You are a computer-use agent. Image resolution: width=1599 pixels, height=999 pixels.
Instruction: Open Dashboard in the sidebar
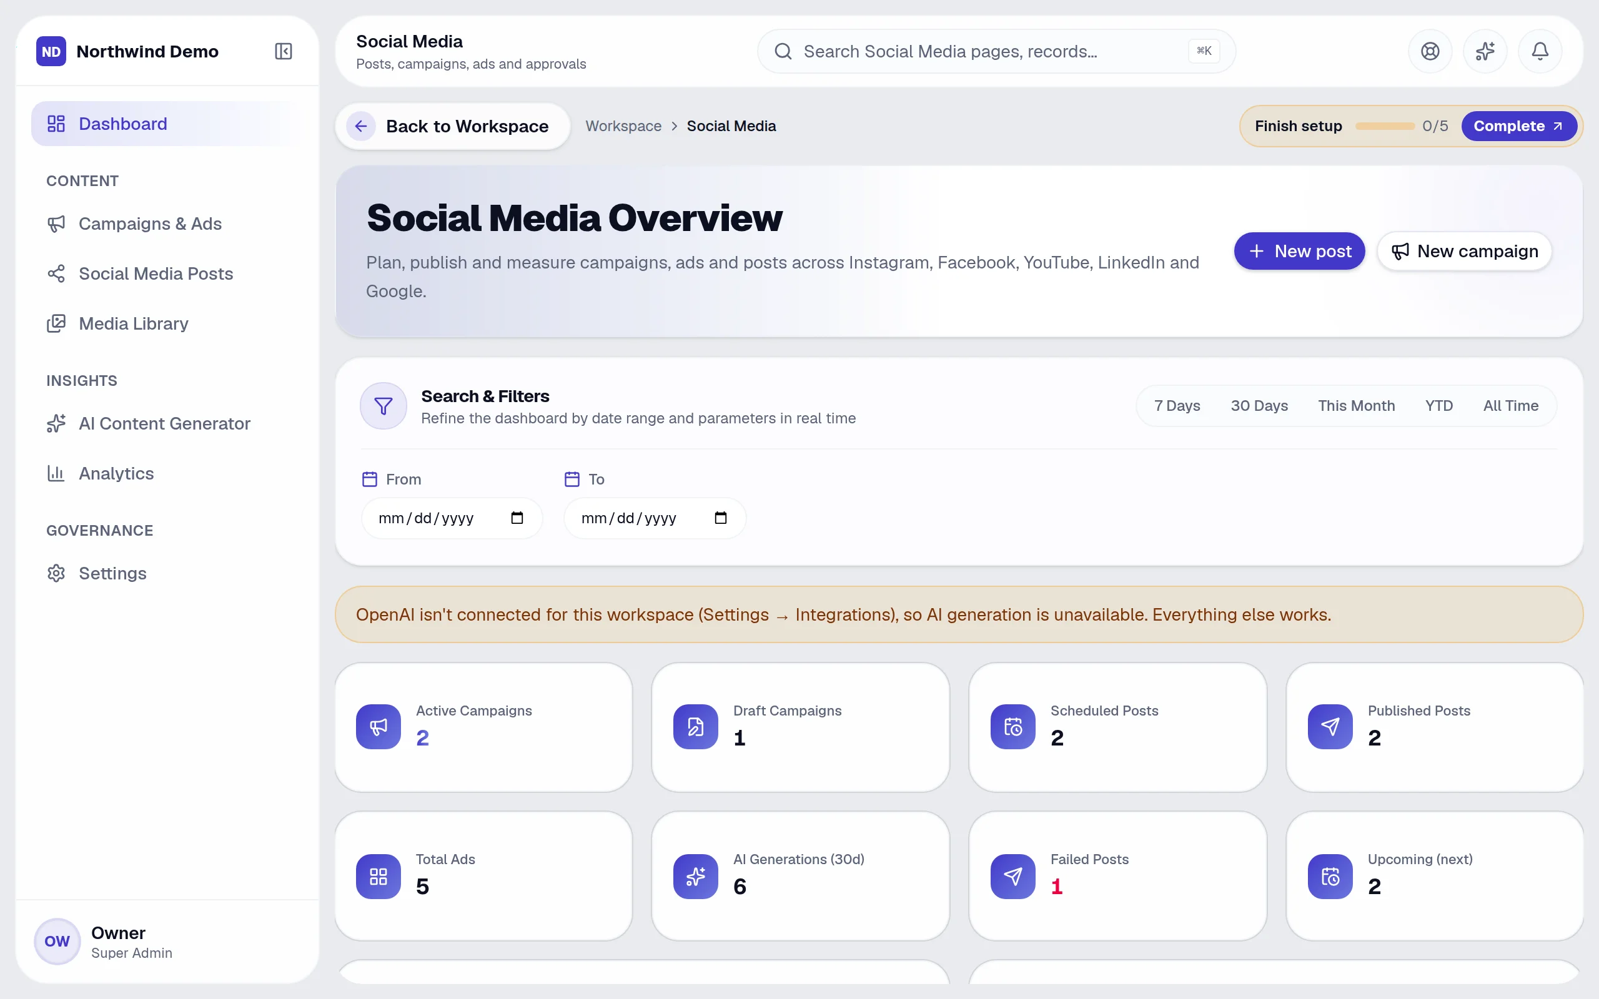(167, 124)
